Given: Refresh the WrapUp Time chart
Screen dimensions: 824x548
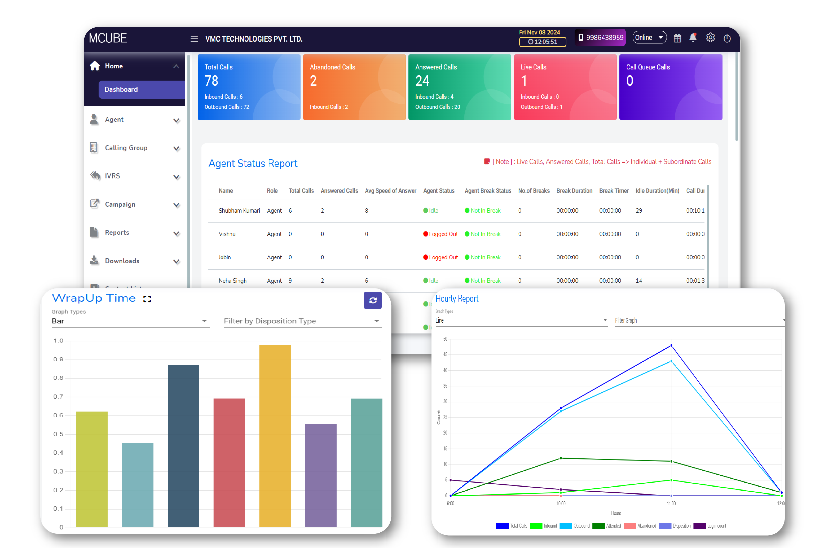Looking at the screenshot, I should (x=373, y=300).
